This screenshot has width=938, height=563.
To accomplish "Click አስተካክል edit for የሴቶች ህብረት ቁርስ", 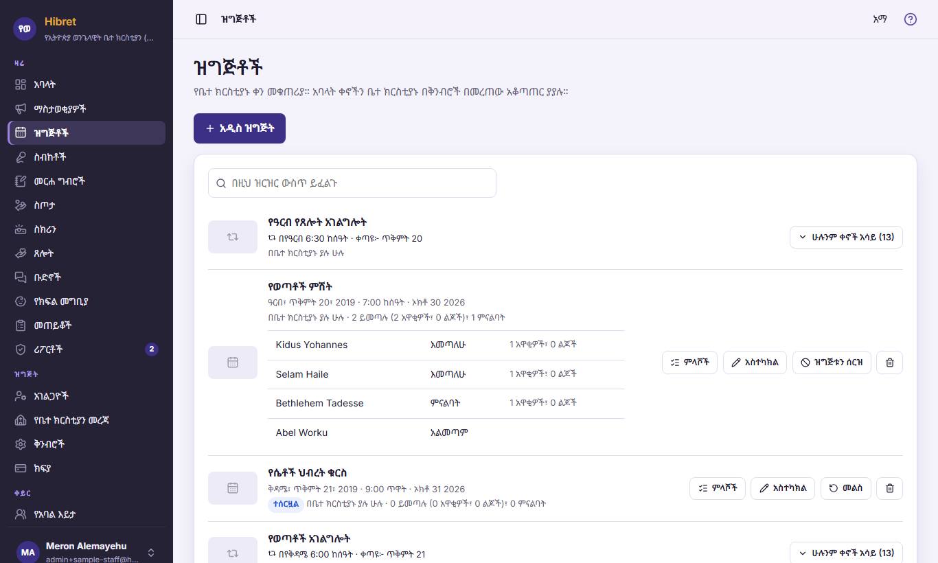I will point(782,488).
